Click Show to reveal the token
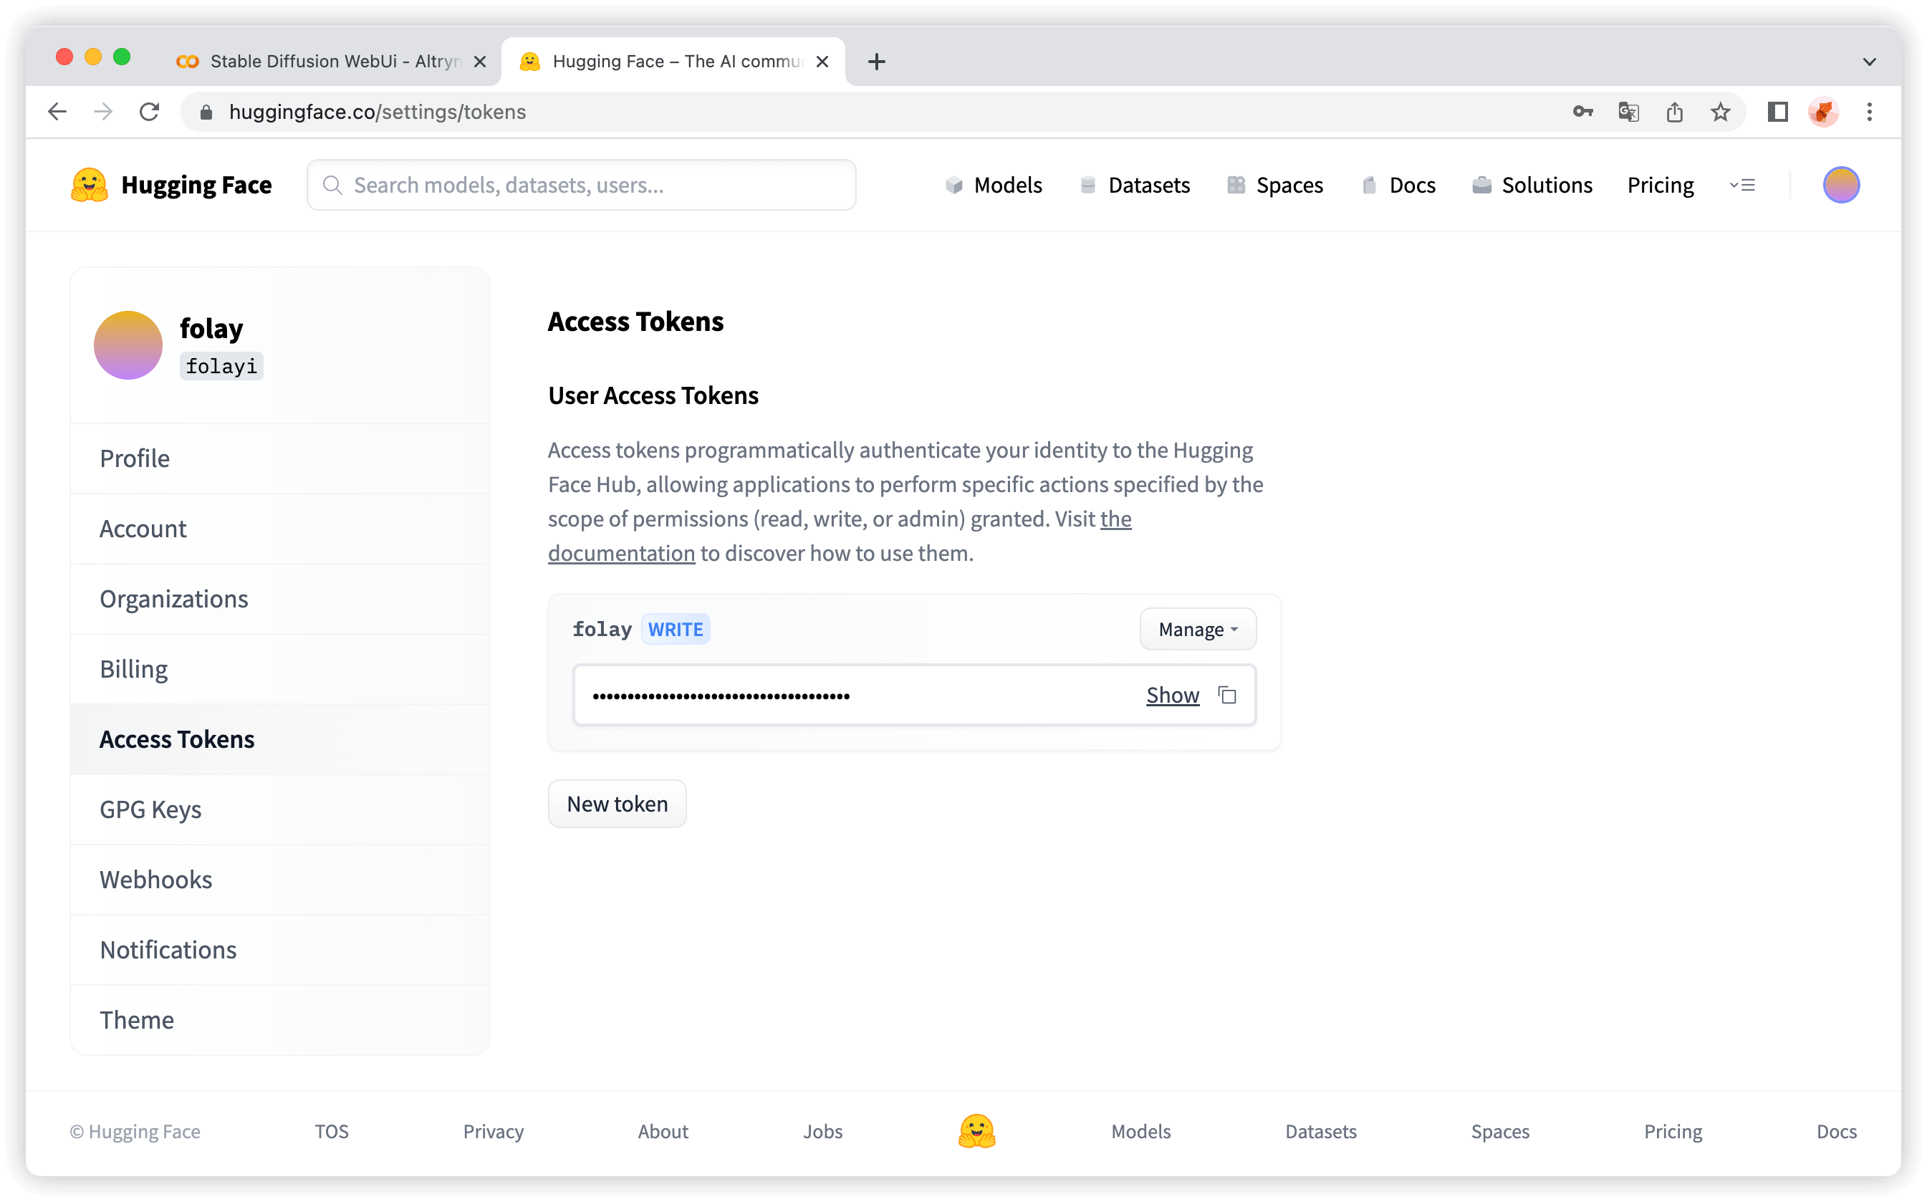1927x1202 pixels. 1172,696
